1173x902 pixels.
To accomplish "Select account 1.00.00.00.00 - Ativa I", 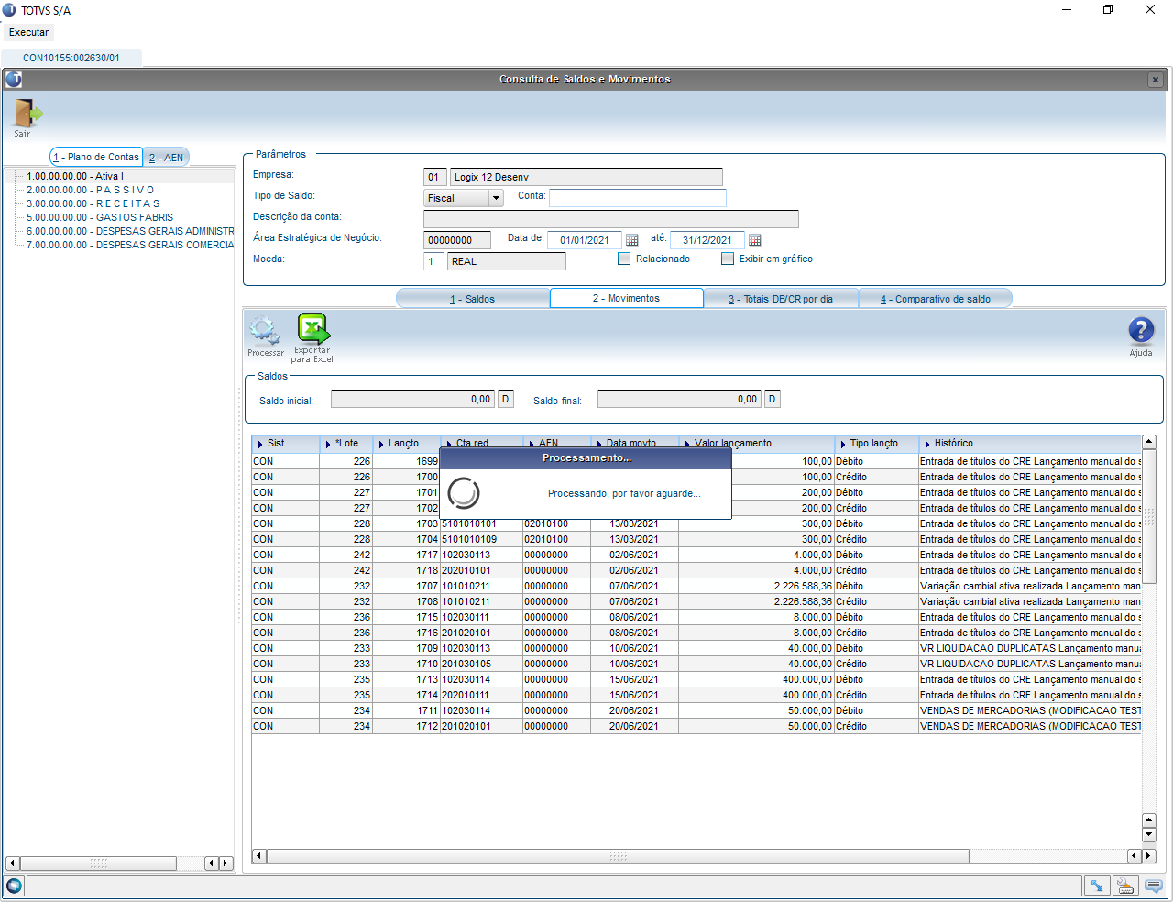I will (75, 176).
